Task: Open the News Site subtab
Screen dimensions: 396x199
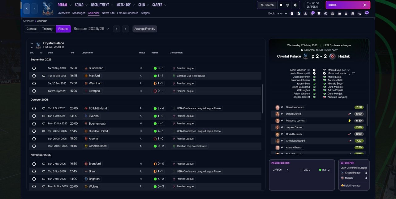Action: point(108,13)
